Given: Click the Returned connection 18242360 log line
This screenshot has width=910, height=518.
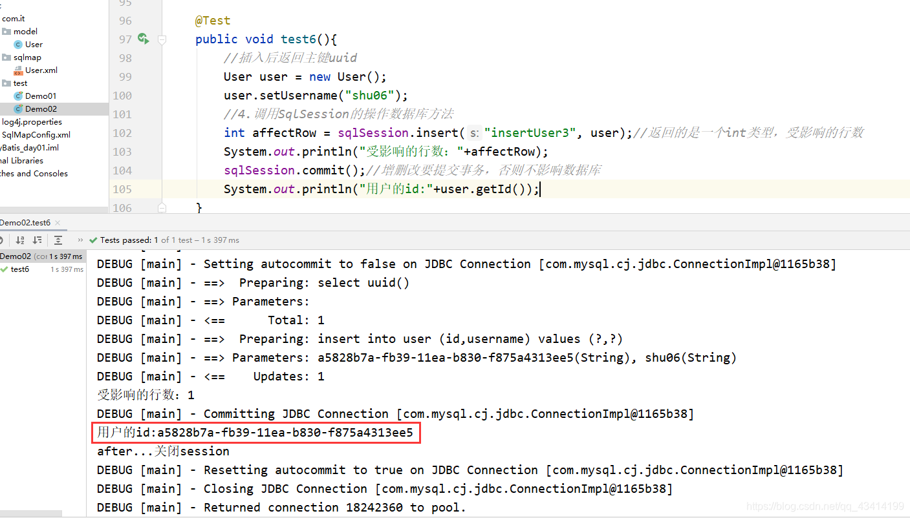Looking at the screenshot, I should point(281,508).
